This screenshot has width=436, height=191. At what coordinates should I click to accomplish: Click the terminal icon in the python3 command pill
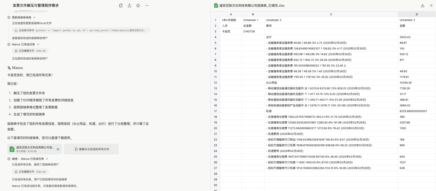pos(17,30)
